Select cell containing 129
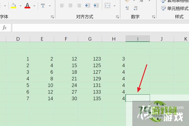The image size is (189, 126). (90, 79)
